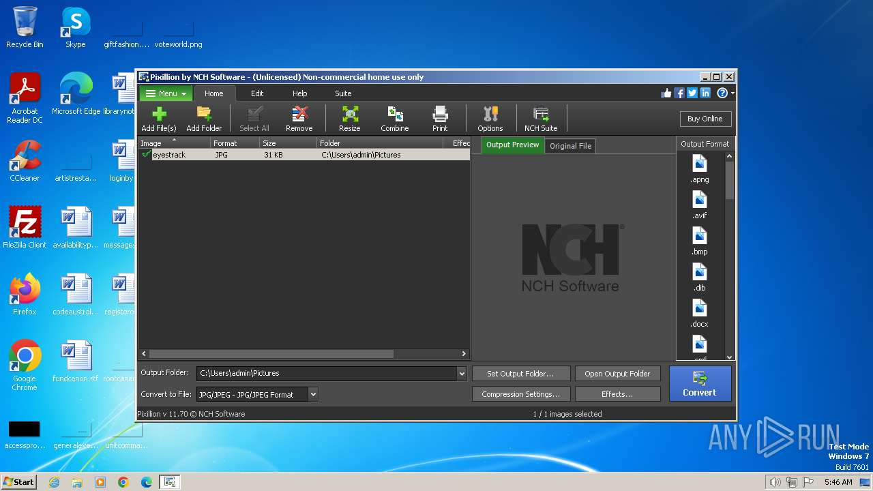Open the CCleaner desktop shortcut
873x491 pixels.
tap(25, 161)
